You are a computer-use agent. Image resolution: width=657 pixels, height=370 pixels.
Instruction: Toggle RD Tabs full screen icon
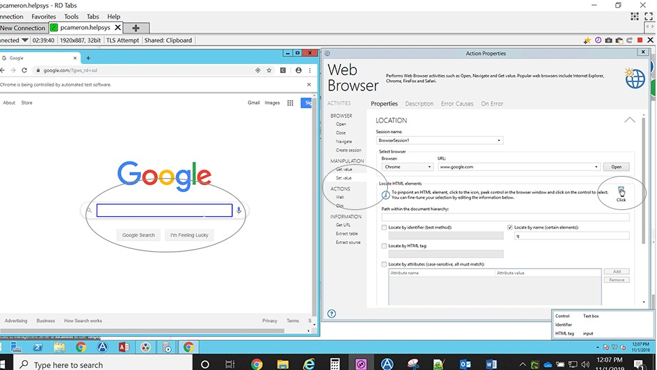649,16
